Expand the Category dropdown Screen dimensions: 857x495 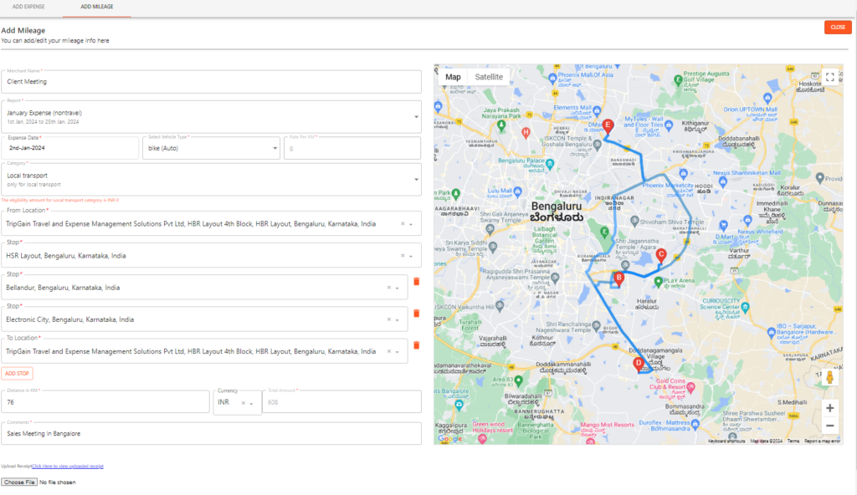point(211,179)
